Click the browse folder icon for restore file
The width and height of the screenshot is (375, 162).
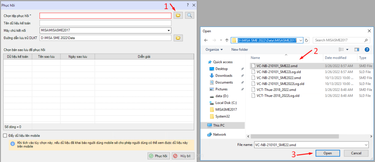coord(178,15)
